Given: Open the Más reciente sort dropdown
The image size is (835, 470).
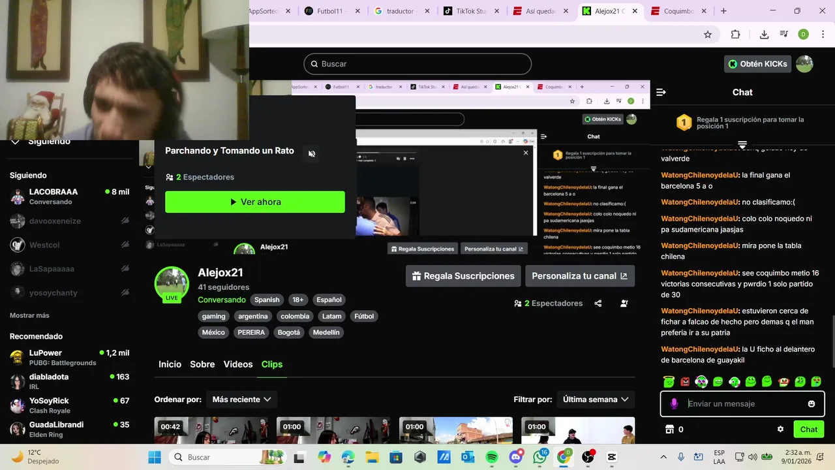Looking at the screenshot, I should (241, 399).
